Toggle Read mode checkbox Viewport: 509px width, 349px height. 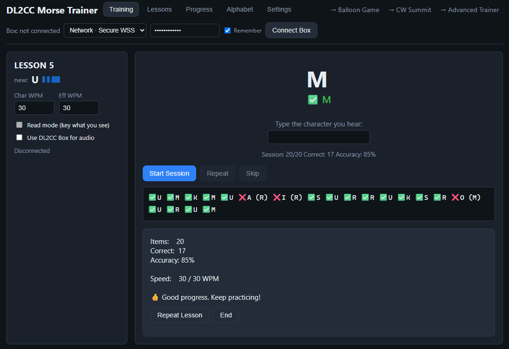(20, 125)
